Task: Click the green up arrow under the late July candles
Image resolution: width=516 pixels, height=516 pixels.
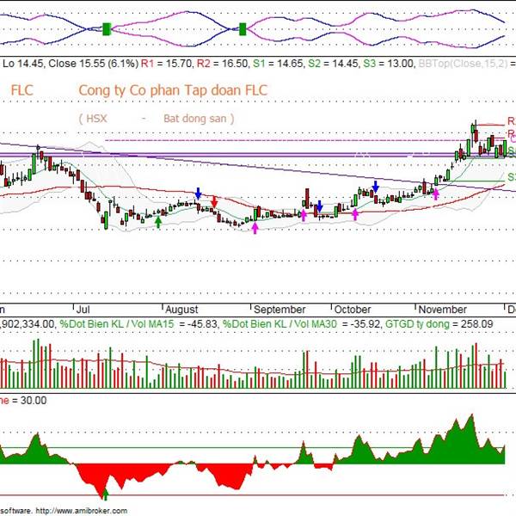Action: click(158, 222)
